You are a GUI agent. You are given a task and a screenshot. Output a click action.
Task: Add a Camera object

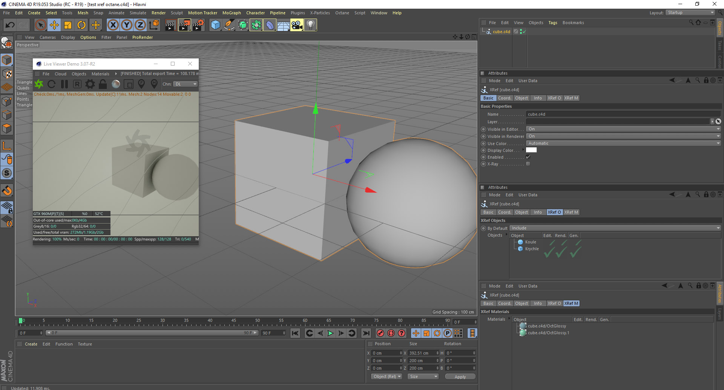pyautogui.click(x=297, y=25)
